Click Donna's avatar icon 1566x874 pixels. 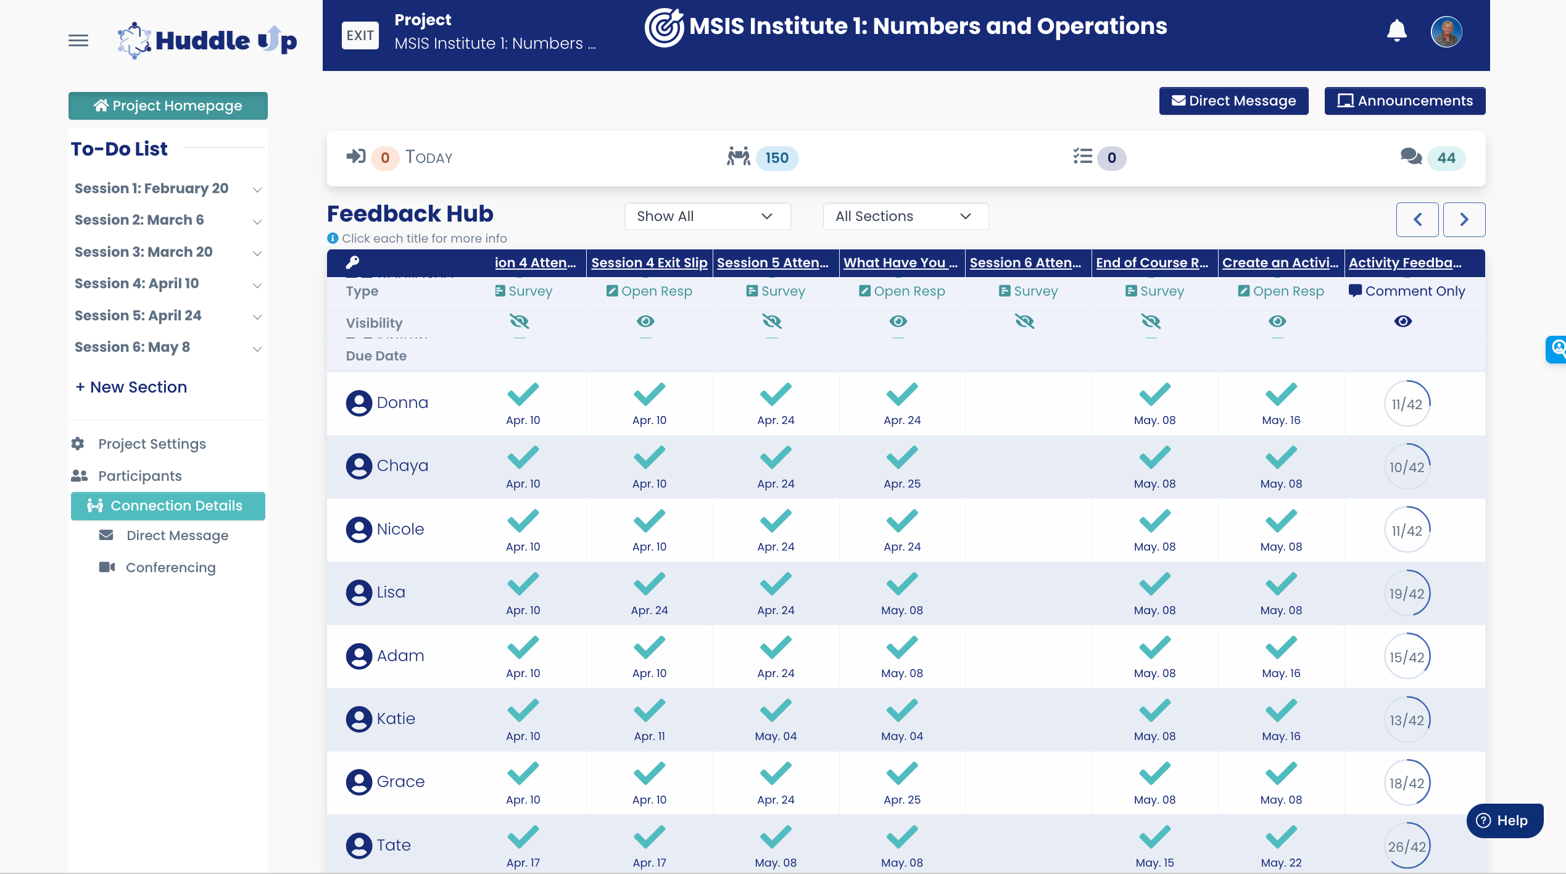pyautogui.click(x=359, y=403)
